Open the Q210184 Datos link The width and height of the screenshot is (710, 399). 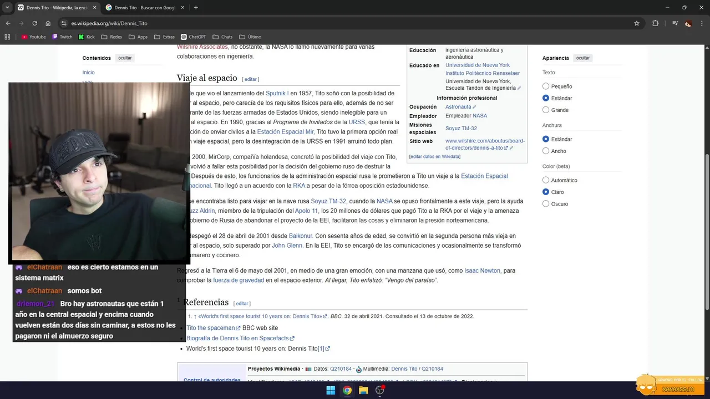[341, 369]
